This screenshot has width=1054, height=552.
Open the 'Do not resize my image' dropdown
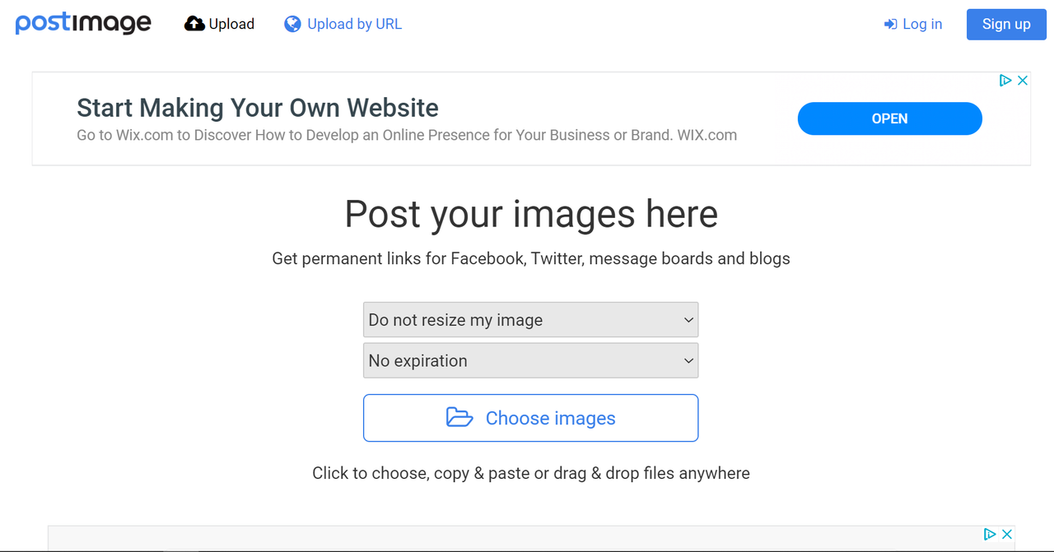point(530,320)
